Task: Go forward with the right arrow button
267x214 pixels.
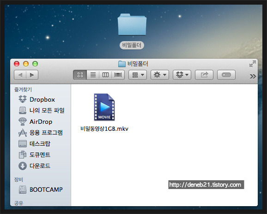Action: (x=32, y=75)
